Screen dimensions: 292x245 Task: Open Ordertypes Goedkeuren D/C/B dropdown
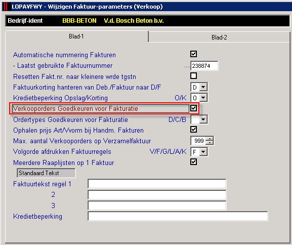coord(203,119)
